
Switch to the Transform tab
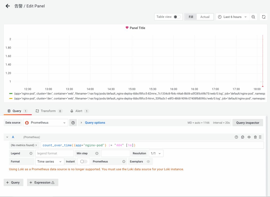pyautogui.click(x=49, y=111)
